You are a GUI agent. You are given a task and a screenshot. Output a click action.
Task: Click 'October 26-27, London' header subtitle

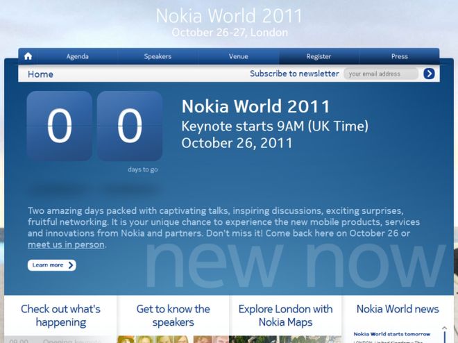pos(230,33)
